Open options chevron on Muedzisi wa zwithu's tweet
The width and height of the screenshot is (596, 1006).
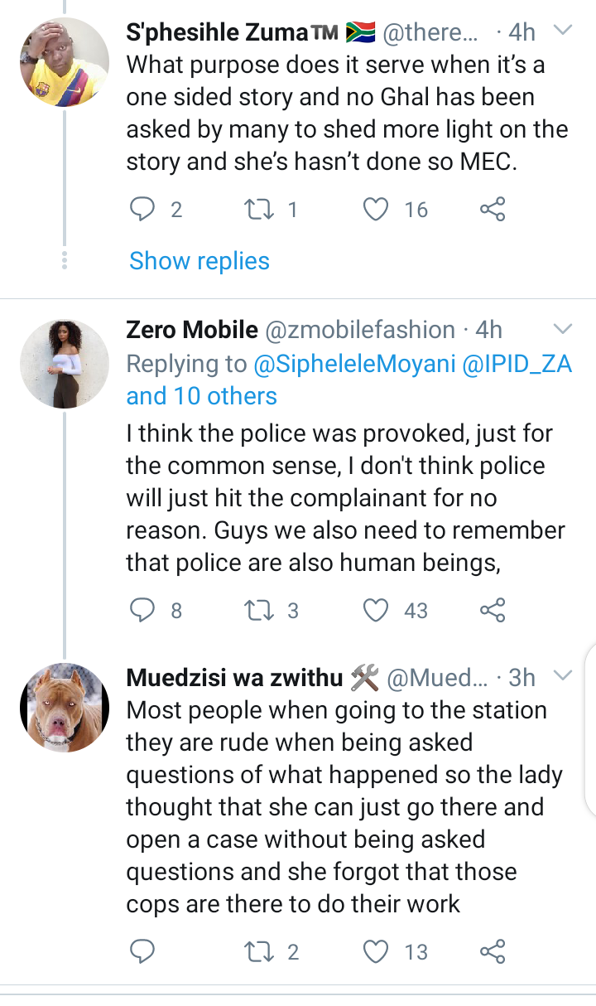(562, 676)
